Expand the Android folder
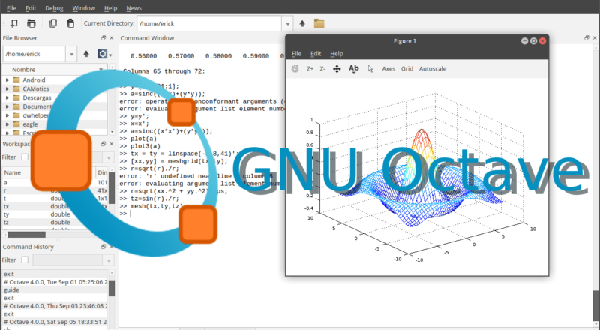 coord(7,79)
